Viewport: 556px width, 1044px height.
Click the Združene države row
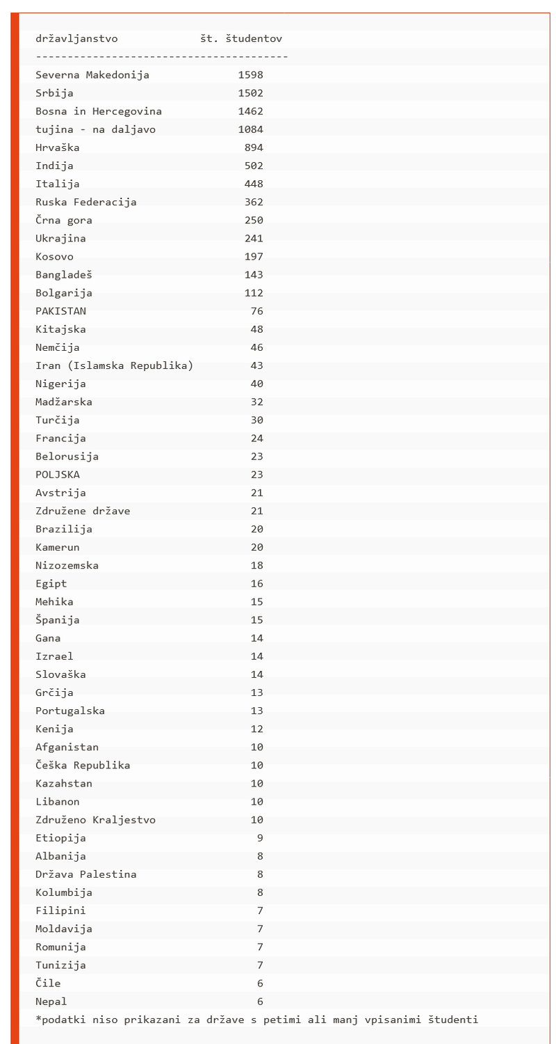(x=83, y=511)
